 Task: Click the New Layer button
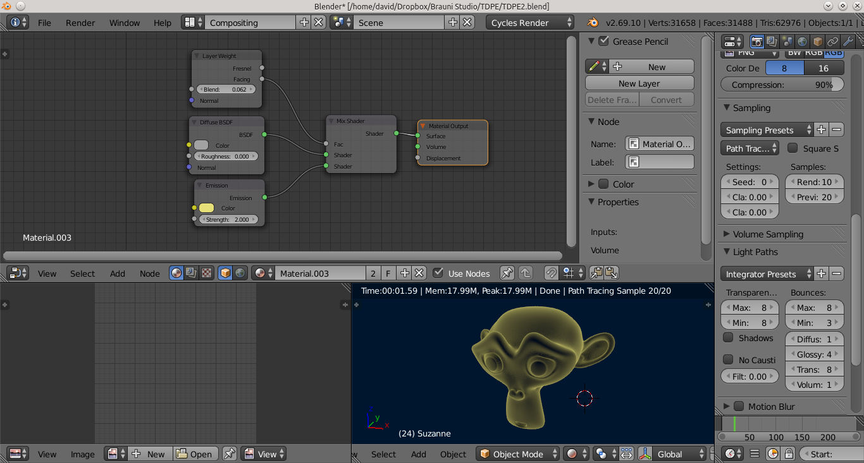pos(639,83)
